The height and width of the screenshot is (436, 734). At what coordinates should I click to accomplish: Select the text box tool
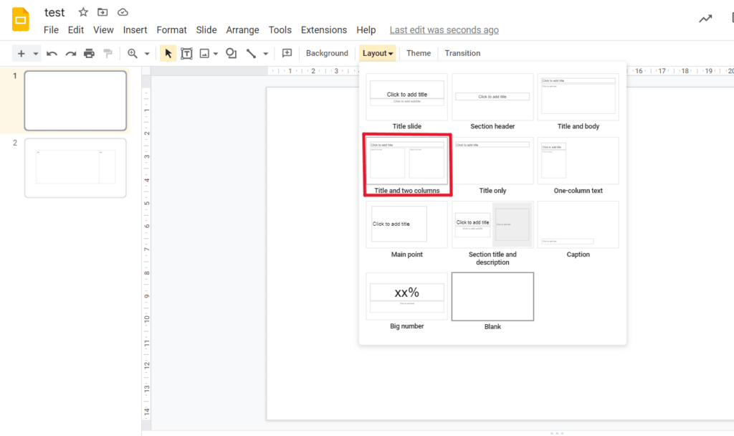pos(186,53)
